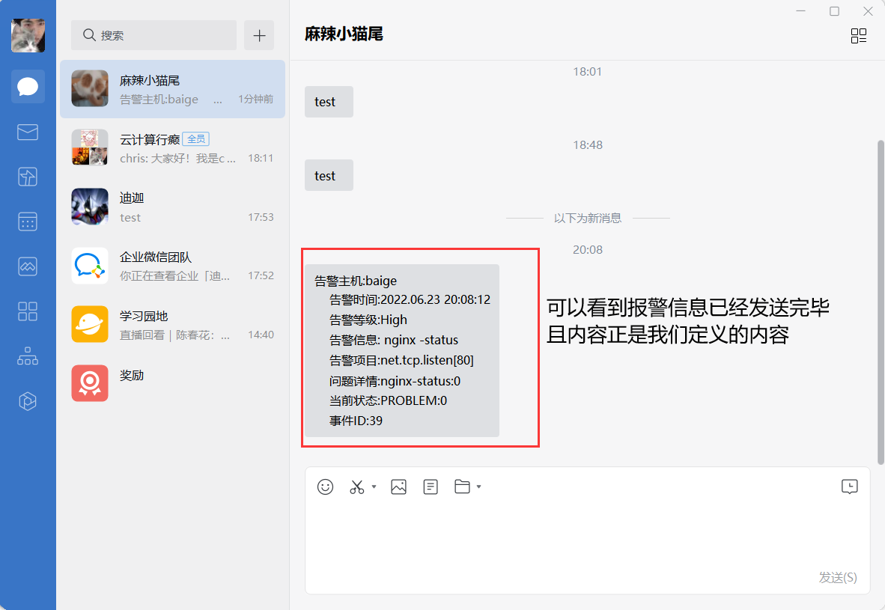The height and width of the screenshot is (610, 885).
Task: Open the 奖励 conversation
Action: (x=173, y=383)
